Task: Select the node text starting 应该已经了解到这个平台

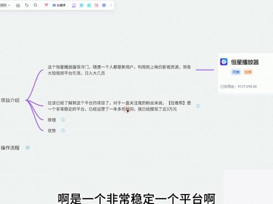Action: [x=119, y=106]
